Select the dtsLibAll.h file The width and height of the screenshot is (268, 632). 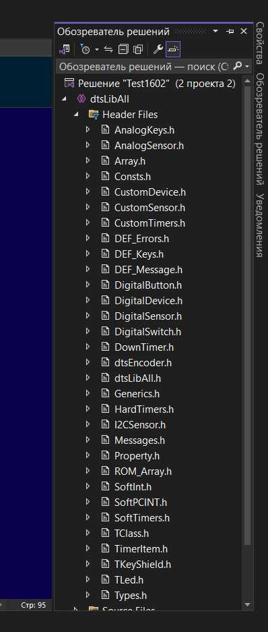[137, 378]
